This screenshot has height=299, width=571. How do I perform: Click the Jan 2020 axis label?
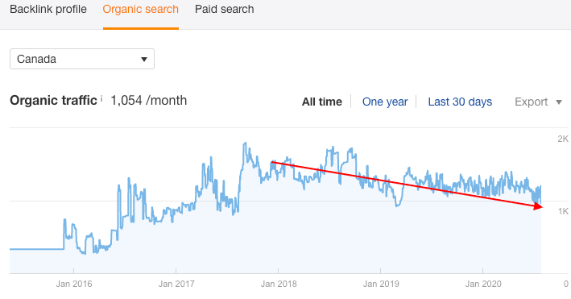click(483, 284)
